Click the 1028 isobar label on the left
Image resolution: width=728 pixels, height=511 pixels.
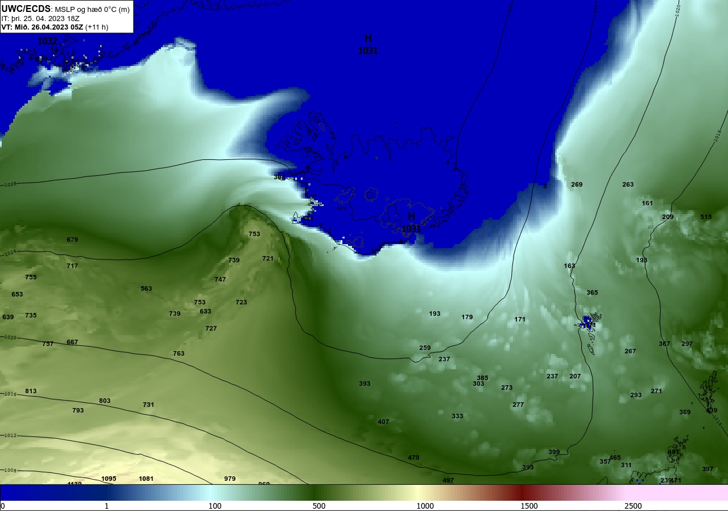click(x=10, y=184)
